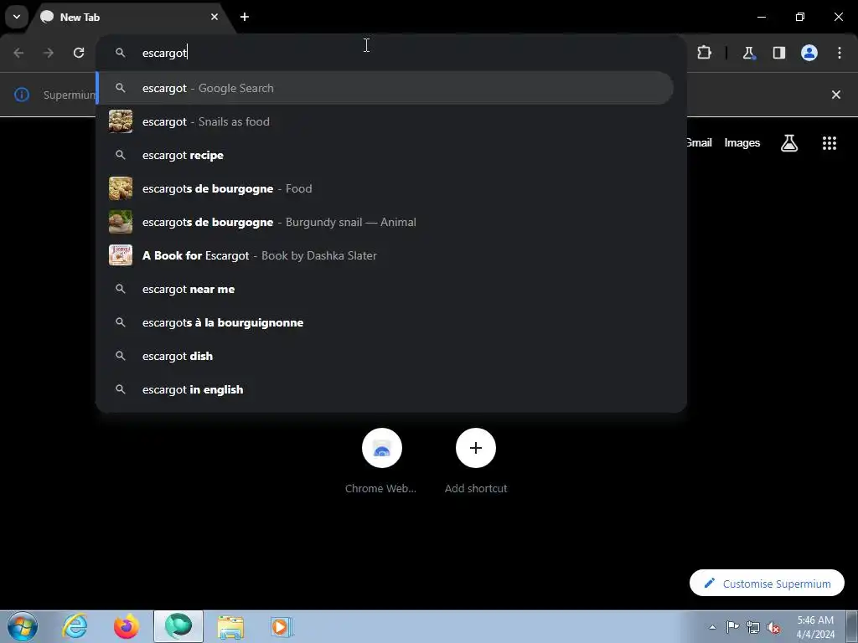Open the Google apps grid
Image resolution: width=858 pixels, height=643 pixels.
click(x=830, y=142)
